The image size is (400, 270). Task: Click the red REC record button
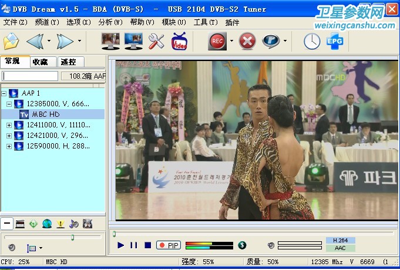(217, 42)
